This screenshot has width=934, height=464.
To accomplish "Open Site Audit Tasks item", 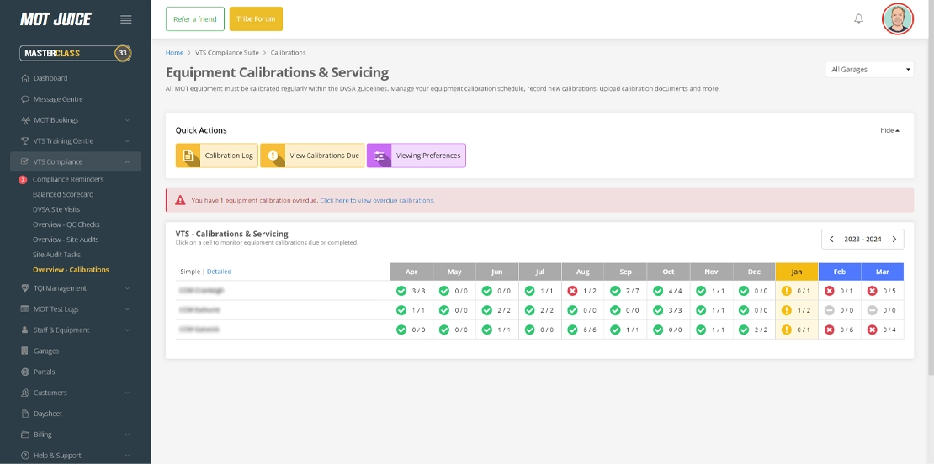I will 56,254.
